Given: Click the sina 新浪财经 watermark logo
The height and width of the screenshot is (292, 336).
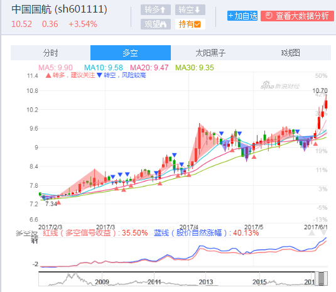Looking at the screenshot, I should click(x=280, y=85).
